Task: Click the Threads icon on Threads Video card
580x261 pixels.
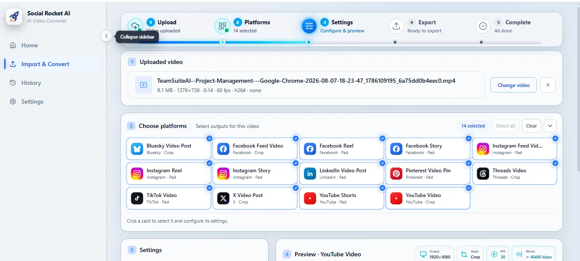Action: (x=483, y=174)
